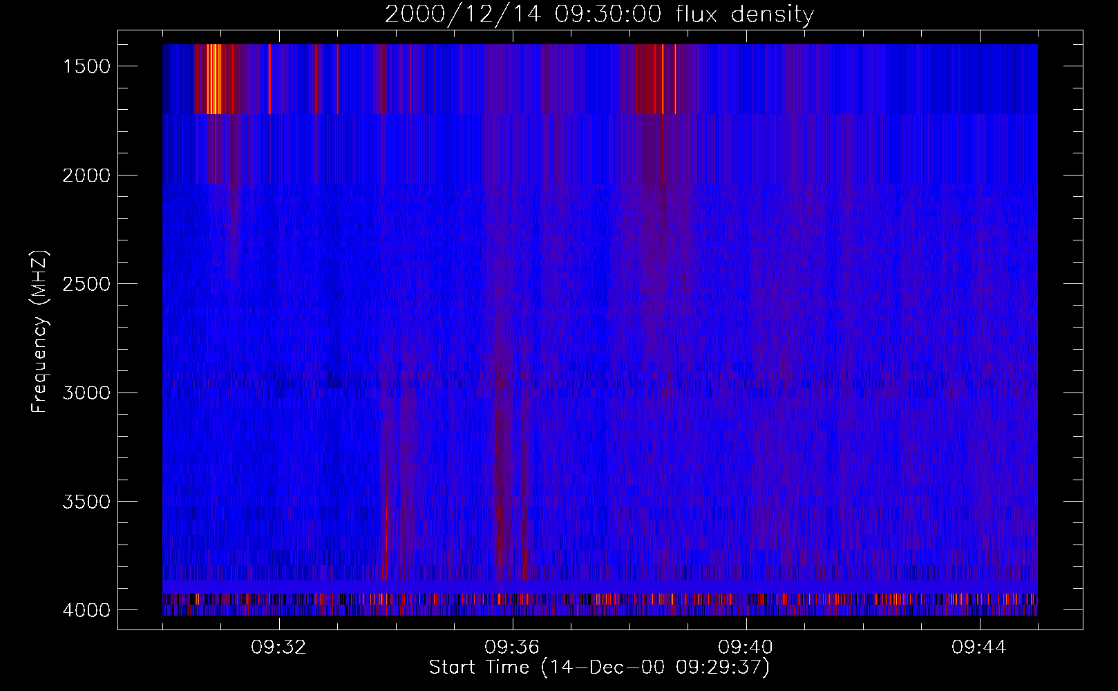
Task: Select the 3000 frequency tick label
Action: point(86,393)
